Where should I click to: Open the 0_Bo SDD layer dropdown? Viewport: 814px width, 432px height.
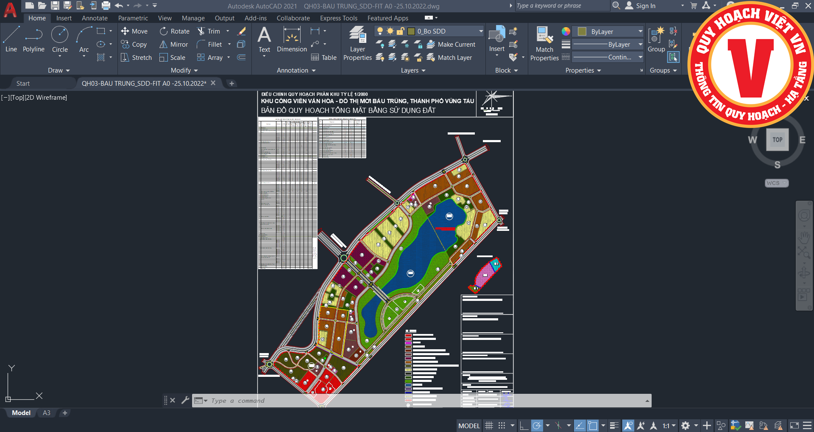pyautogui.click(x=481, y=31)
